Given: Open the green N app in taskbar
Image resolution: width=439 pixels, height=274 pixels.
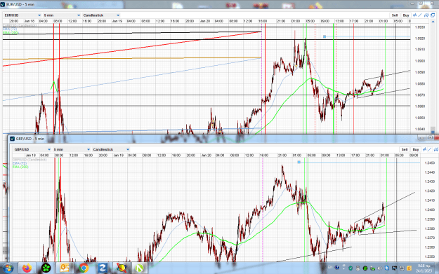Looking at the screenshot, I should point(139,268).
